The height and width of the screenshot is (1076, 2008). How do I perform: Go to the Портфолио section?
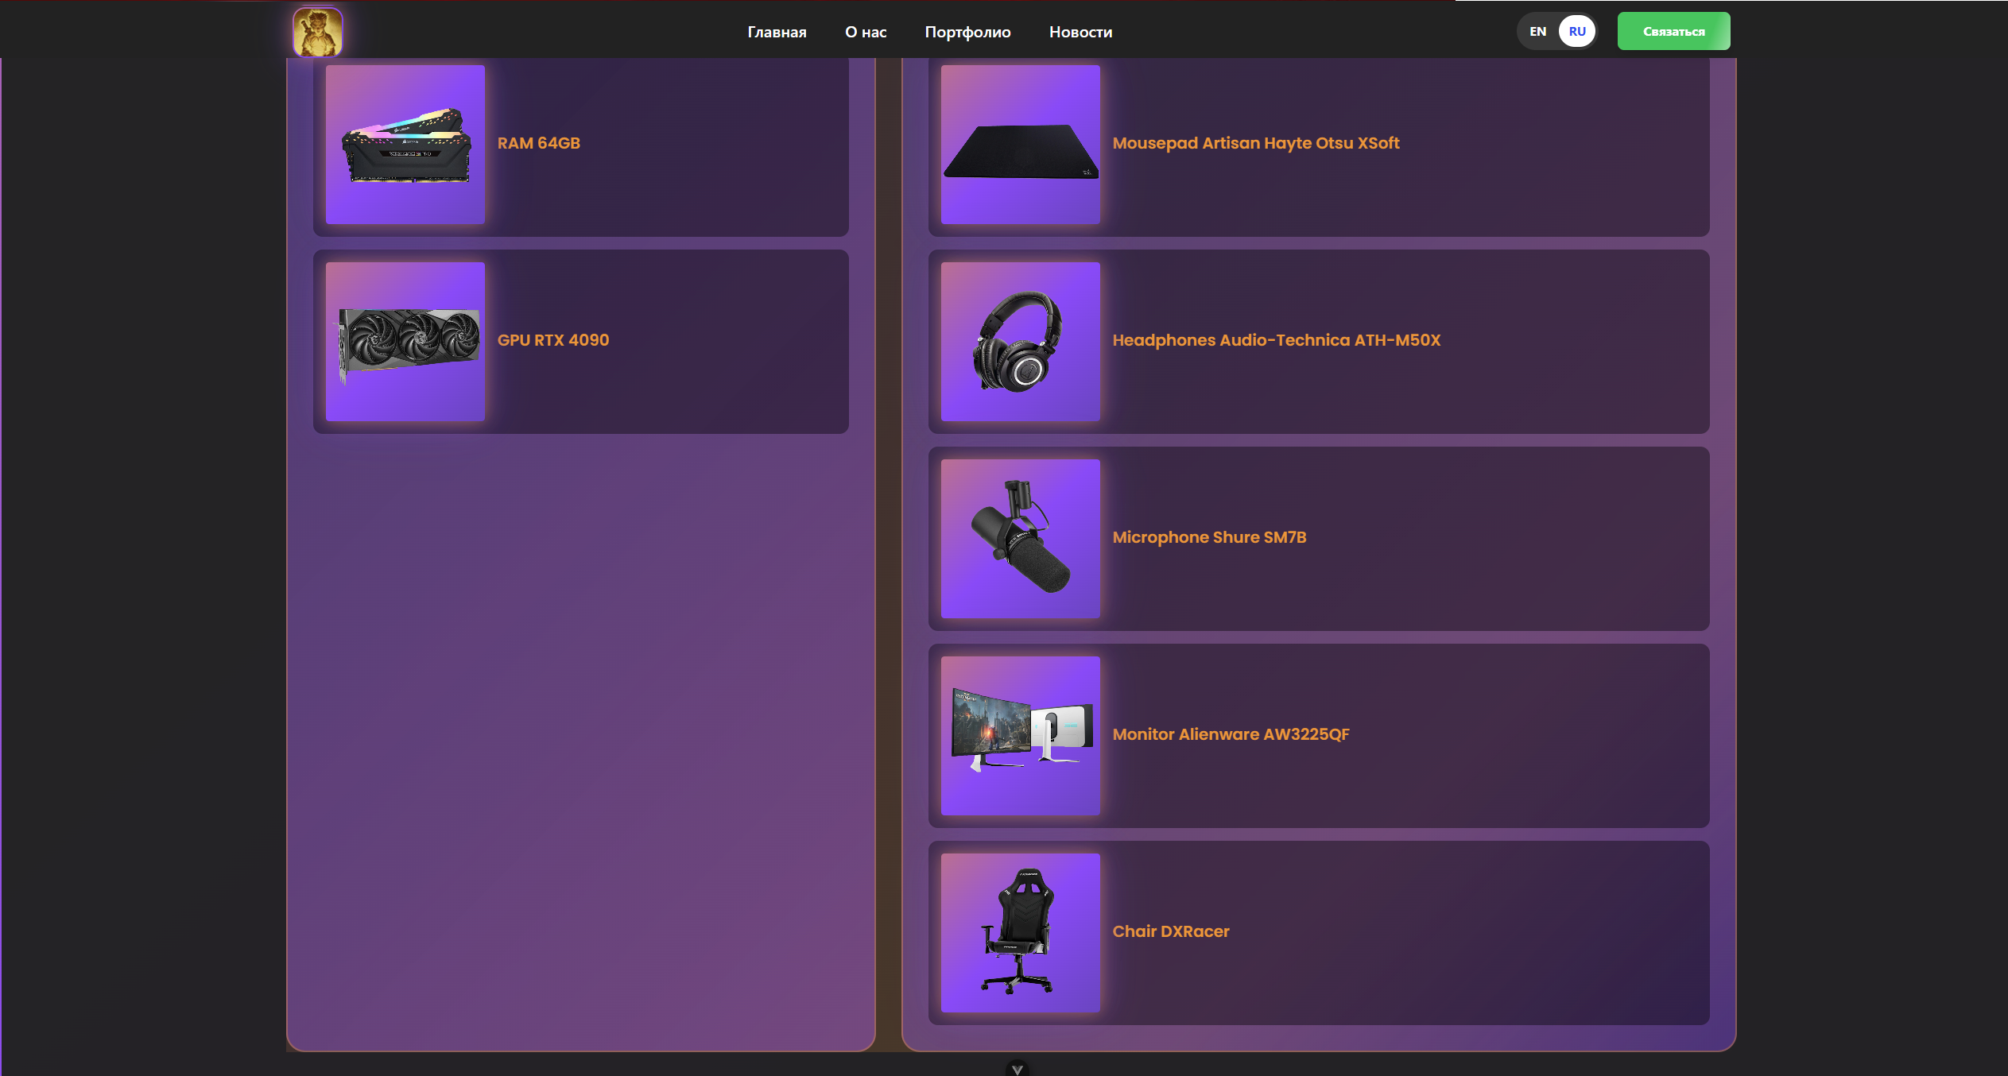click(967, 33)
